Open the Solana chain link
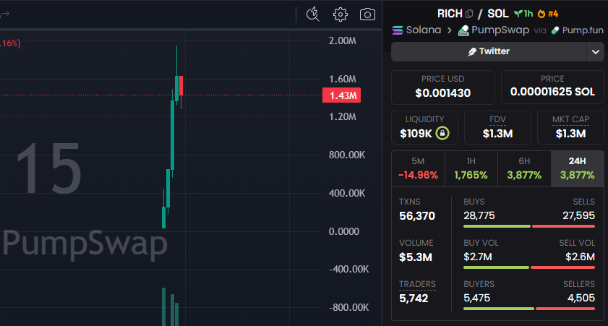 tap(424, 30)
